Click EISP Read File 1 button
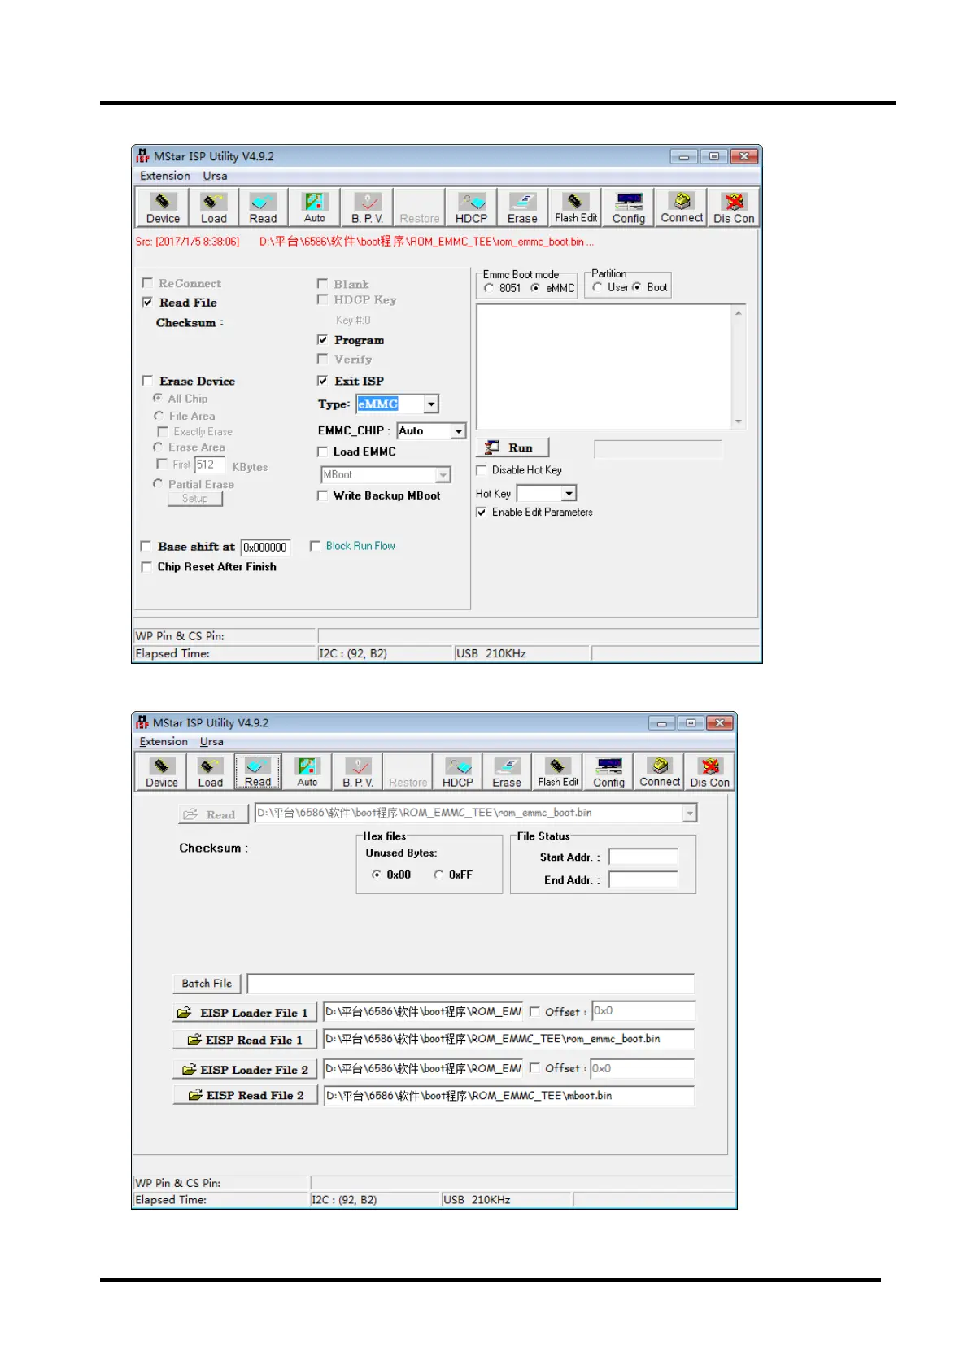The width and height of the screenshot is (968, 1370). 245,1040
